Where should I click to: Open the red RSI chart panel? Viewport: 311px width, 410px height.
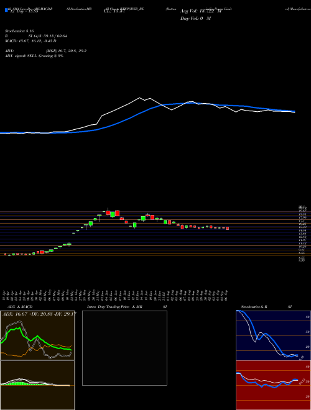[x=273, y=385]
